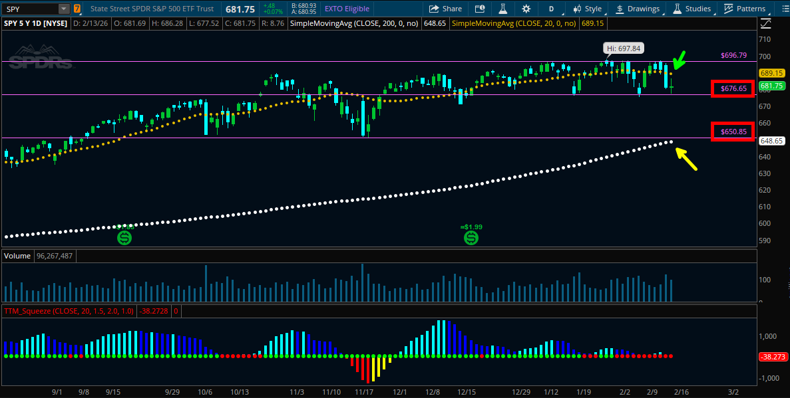Click the B: 680.93 bid quote
This screenshot has width=790, height=398.
(303, 5)
